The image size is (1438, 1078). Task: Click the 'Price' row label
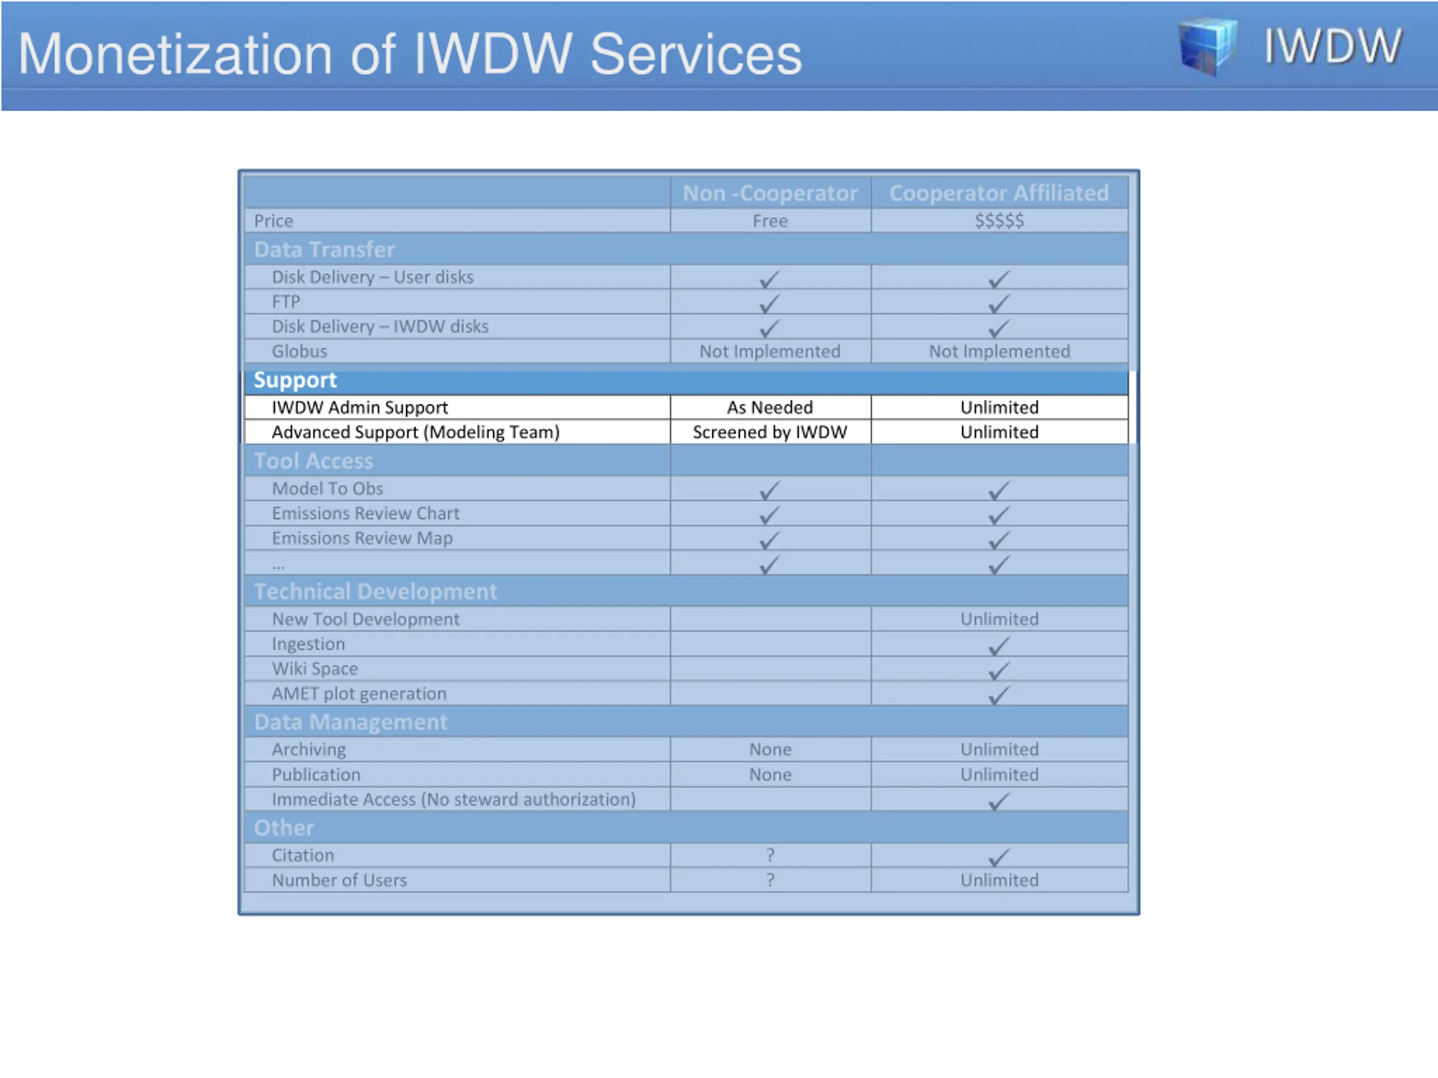274,221
